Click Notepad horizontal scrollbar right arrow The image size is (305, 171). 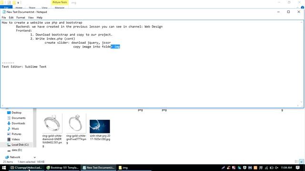[298, 106]
